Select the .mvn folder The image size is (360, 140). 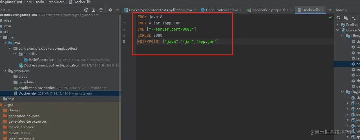7,26
